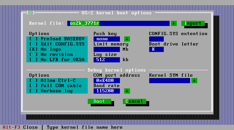
Task: Focus the Log size field showing 512
Action: (x=107, y=60)
